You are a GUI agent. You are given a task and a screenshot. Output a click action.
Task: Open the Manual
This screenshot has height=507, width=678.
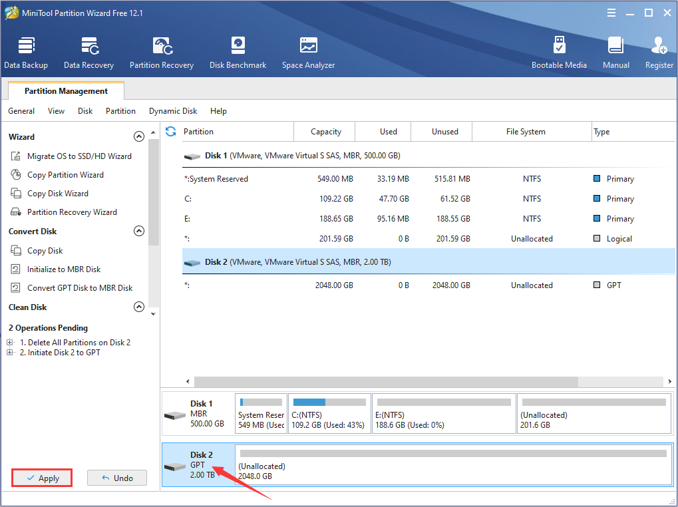(x=615, y=53)
